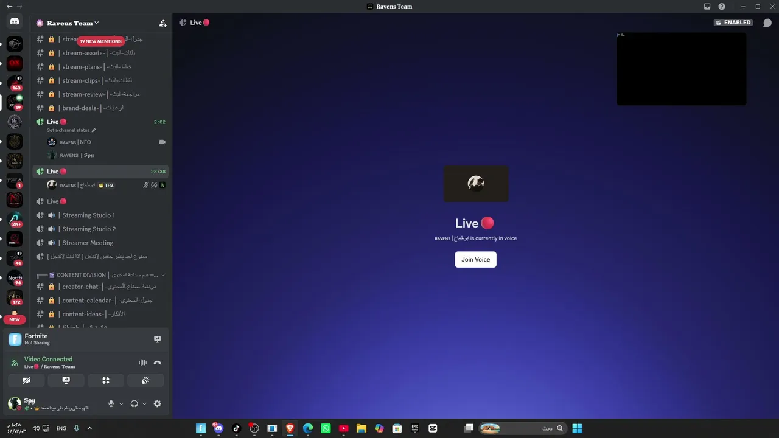Open the North server with 96 badge
Screen dimensions: 779x438
pos(15,279)
